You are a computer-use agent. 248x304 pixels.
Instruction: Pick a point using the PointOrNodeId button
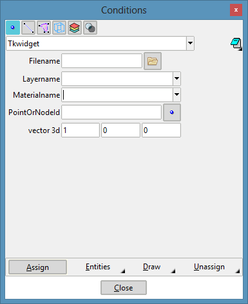pyautogui.click(x=172, y=112)
